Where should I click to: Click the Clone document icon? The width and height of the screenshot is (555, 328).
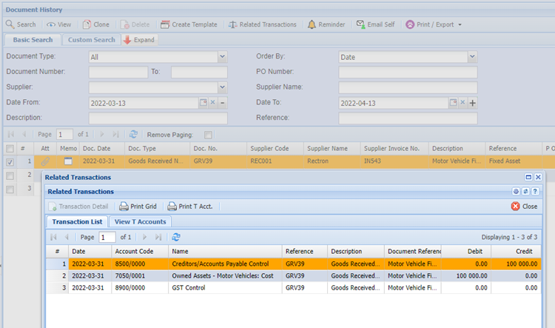coord(87,24)
